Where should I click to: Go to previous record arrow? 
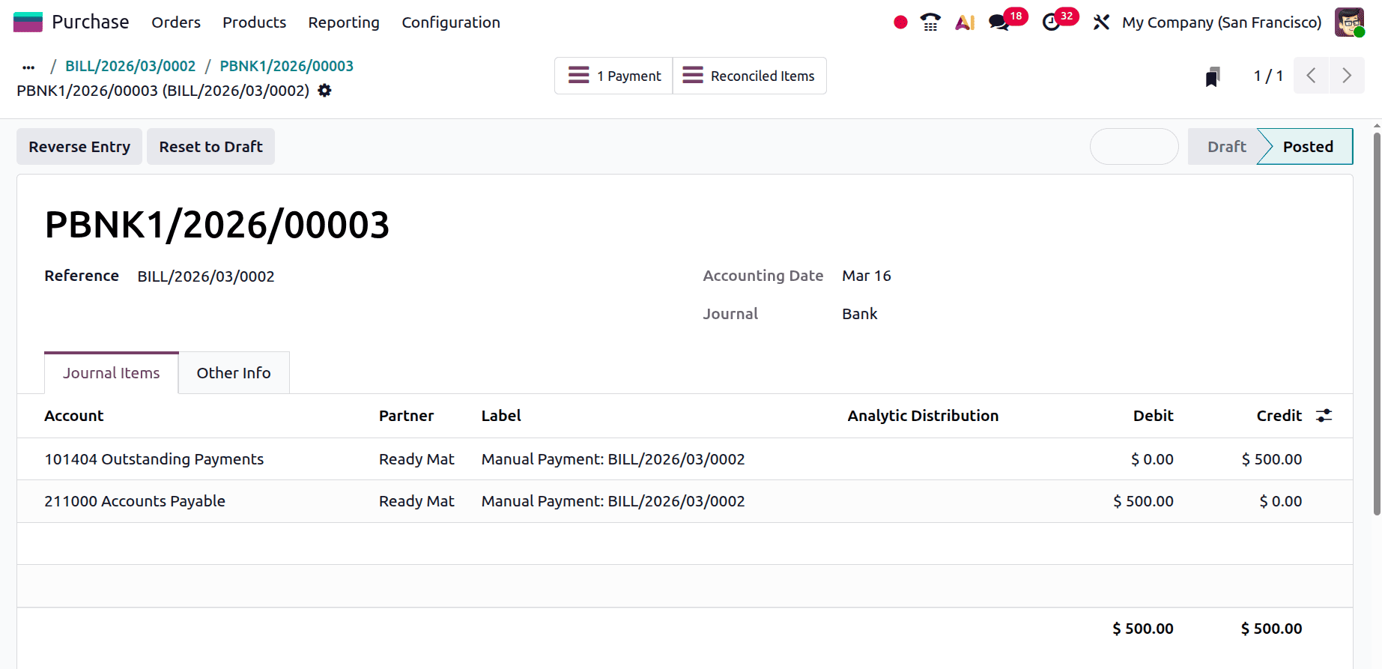pos(1311,76)
